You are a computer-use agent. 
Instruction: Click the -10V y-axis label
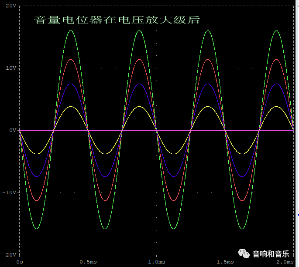click(10, 193)
